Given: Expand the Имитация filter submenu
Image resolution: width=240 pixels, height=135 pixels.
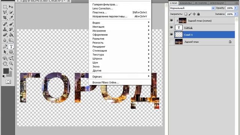Looking at the screenshot, I should 120,27.
